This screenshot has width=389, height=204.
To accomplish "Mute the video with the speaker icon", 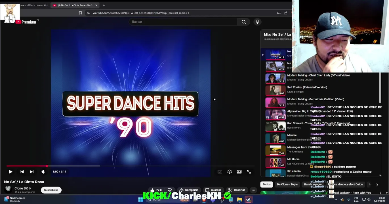I will pos(43,172).
